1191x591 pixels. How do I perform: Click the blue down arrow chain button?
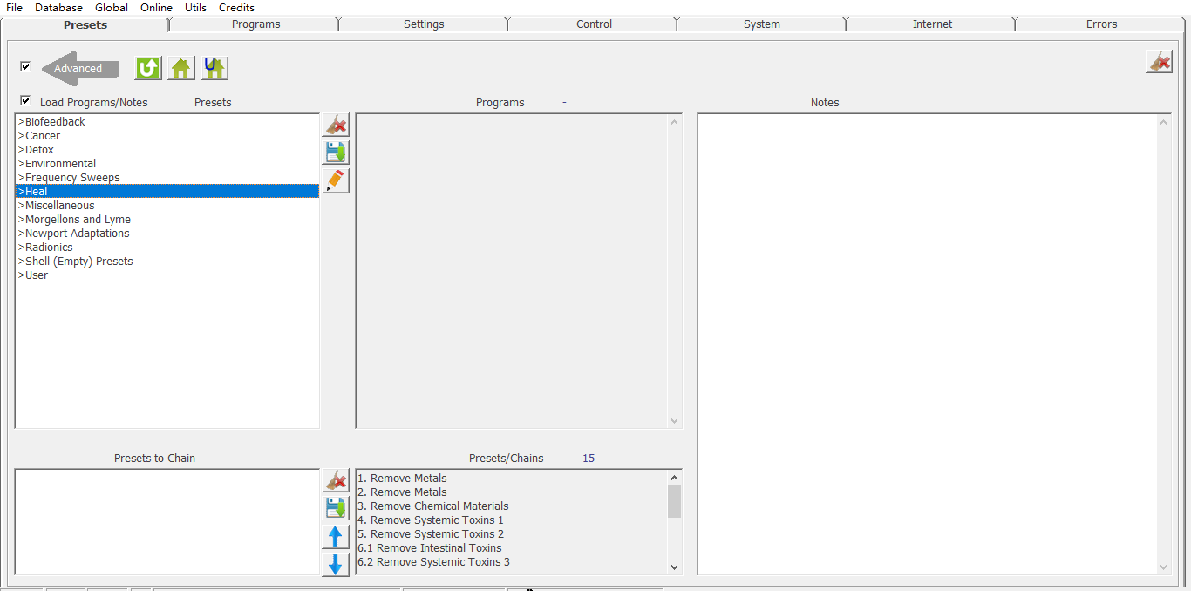(336, 565)
